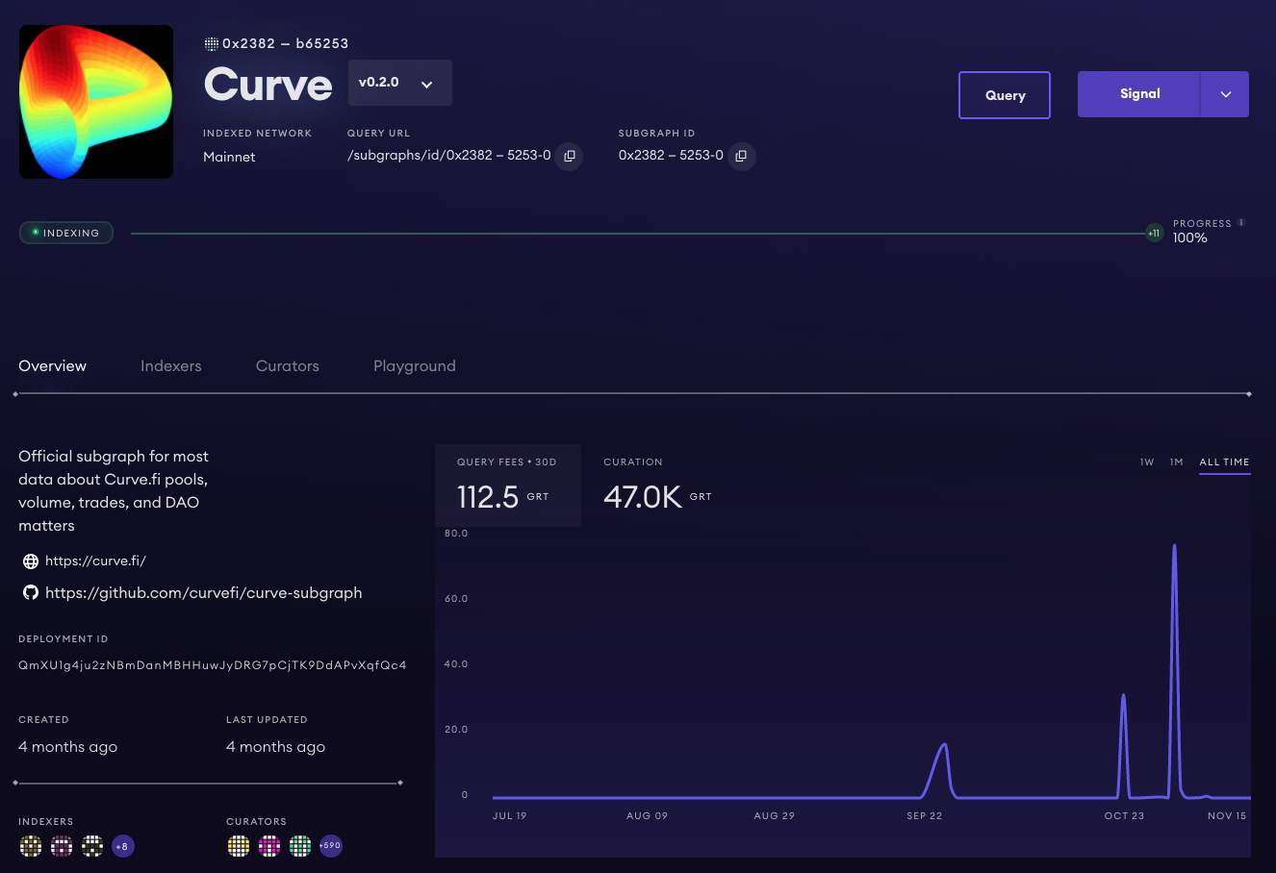1276x873 pixels.
Task: Click the 40.0 value on the chart's vertical axis
Action: pyautogui.click(x=456, y=664)
